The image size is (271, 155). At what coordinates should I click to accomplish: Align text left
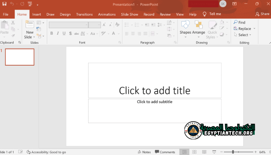(127, 34)
